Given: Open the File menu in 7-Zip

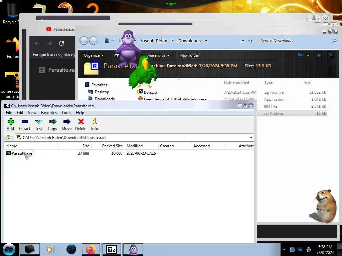Looking at the screenshot, I should [9, 113].
